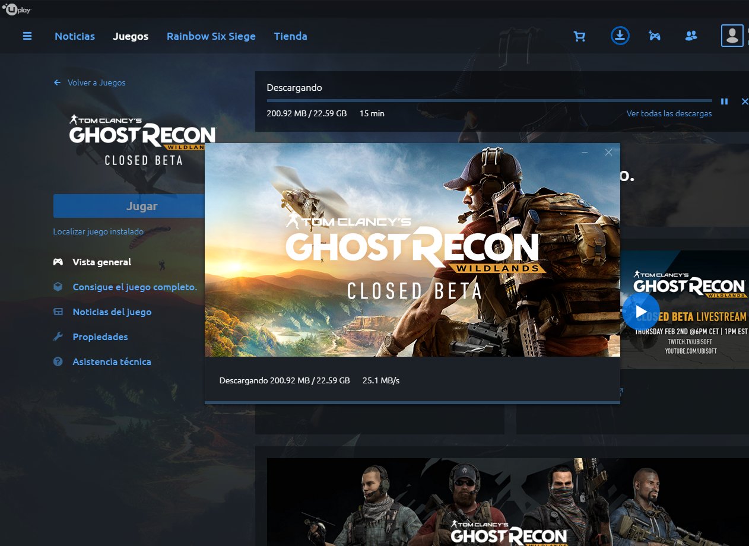Minimize the Ghost Recon download popup

[585, 153]
